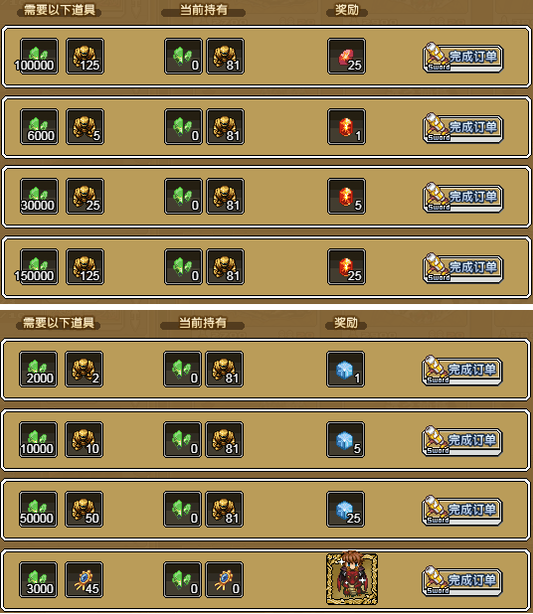
Task: Click the blue cube reward showing 1
Action: 346,370
